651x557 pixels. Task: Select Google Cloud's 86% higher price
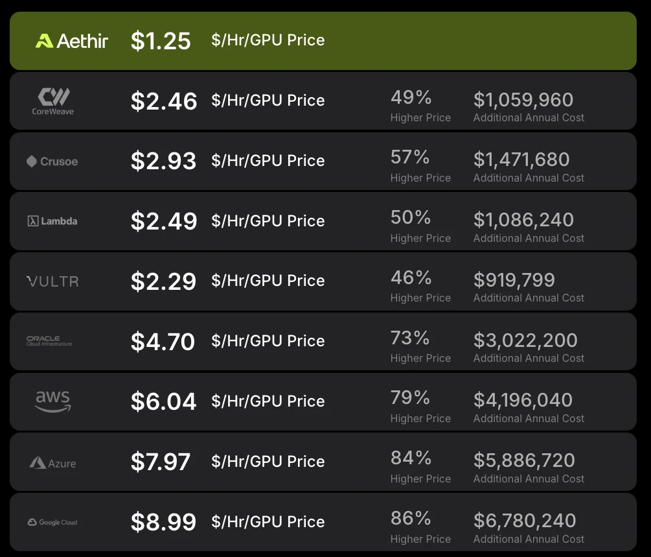411,518
